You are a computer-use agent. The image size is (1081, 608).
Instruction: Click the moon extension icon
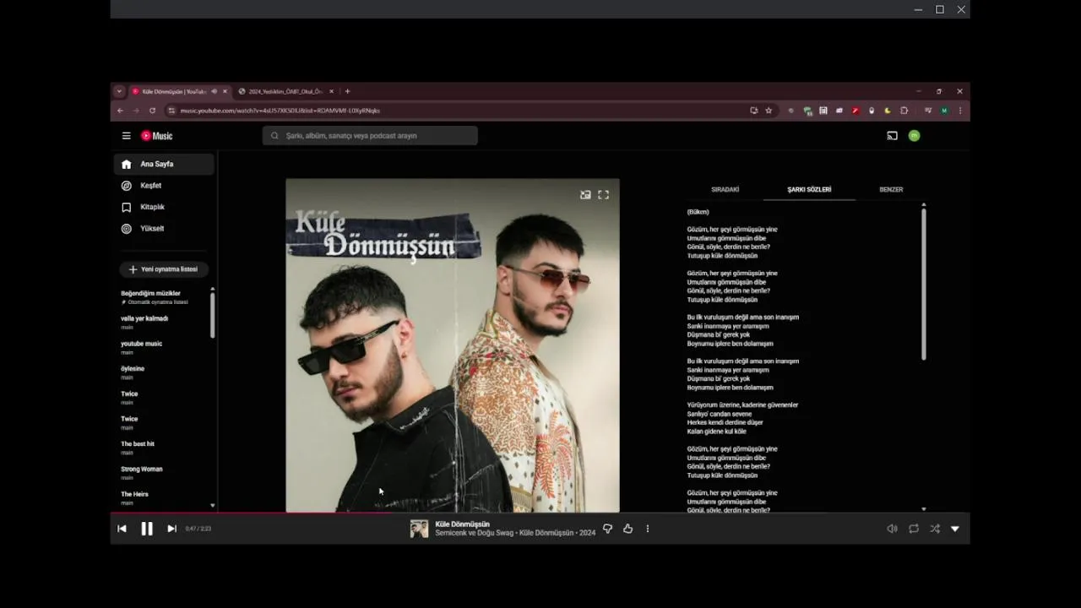(888, 111)
